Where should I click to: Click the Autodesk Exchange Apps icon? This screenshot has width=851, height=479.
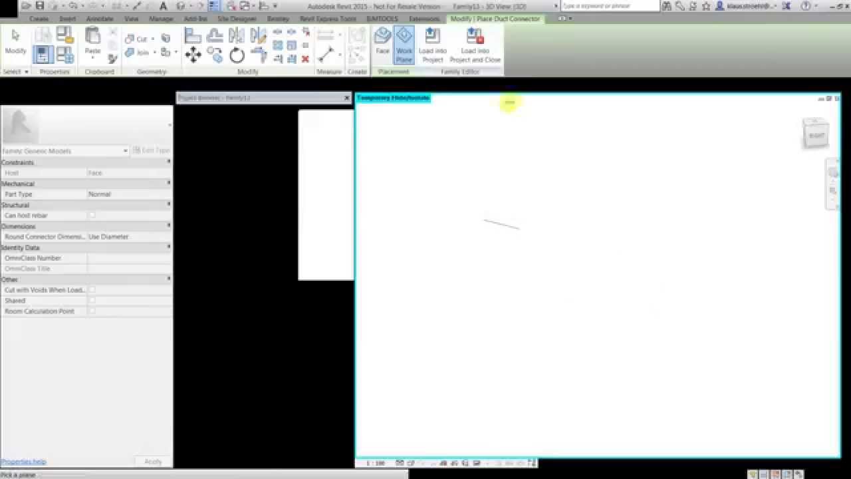[787, 6]
